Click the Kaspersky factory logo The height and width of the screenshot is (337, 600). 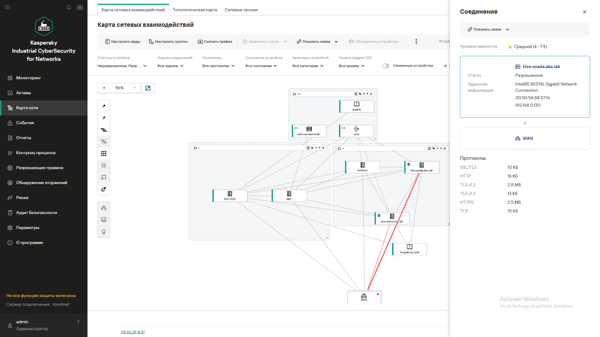(x=44, y=27)
